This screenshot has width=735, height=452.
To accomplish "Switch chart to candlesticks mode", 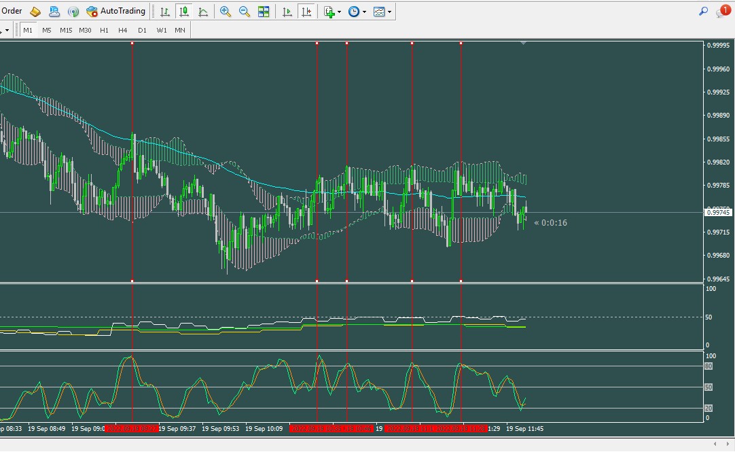I will 184,12.
